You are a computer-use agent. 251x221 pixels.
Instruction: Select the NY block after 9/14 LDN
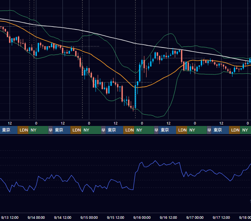click(x=91, y=130)
